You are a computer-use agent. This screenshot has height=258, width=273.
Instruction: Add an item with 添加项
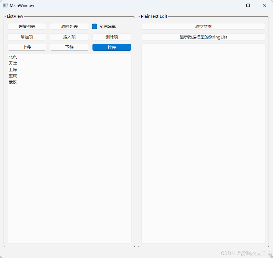click(27, 37)
